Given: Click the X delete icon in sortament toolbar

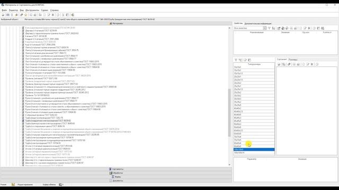Looking at the screenshot, I should [312, 64].
